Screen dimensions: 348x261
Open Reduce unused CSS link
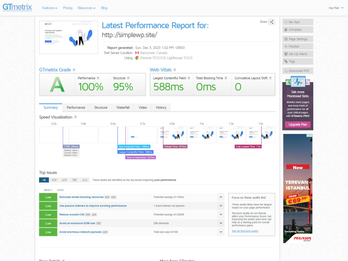tap(72, 214)
